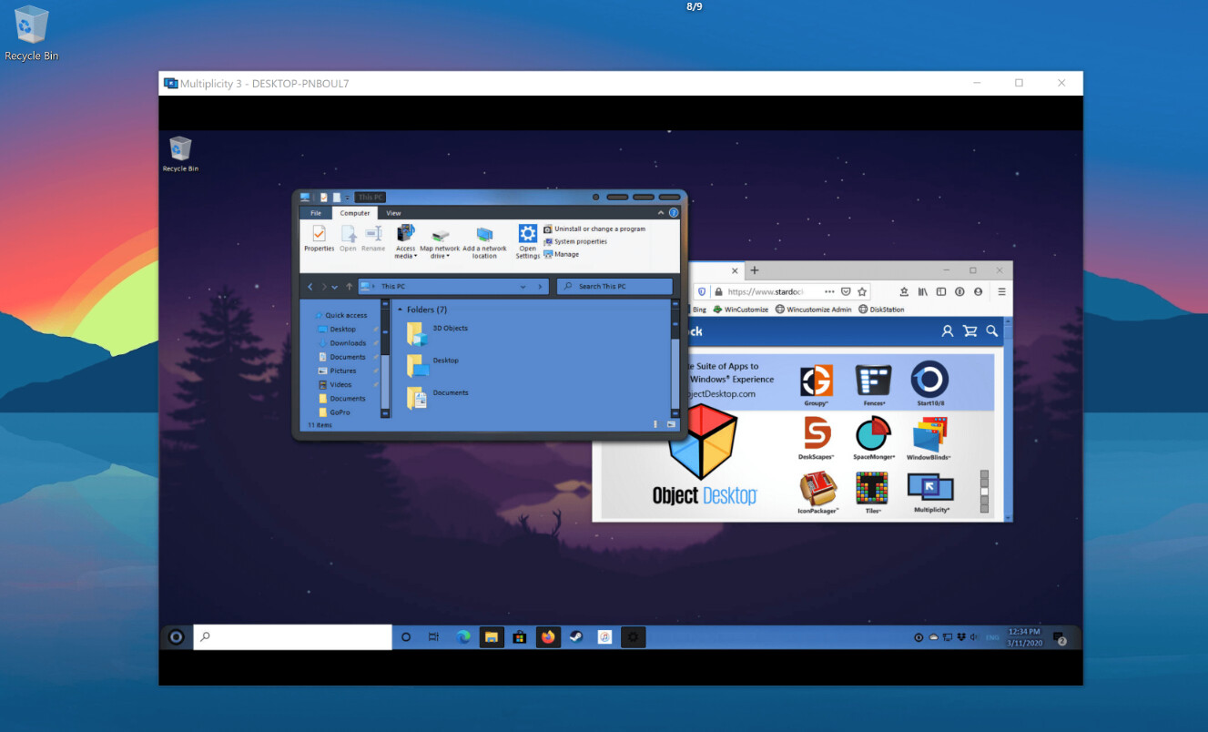Click the Search This PC field
Viewport: 1208px width, 732px height.
coord(614,287)
